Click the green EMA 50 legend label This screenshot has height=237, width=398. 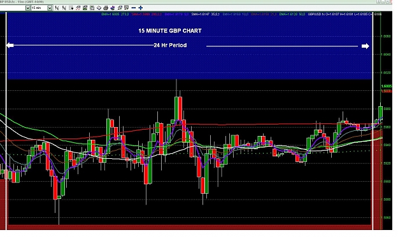(x=292, y=14)
